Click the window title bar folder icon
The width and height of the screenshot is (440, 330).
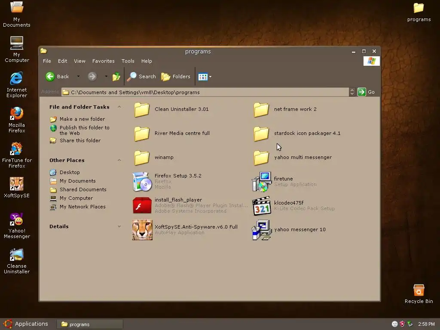coord(43,51)
